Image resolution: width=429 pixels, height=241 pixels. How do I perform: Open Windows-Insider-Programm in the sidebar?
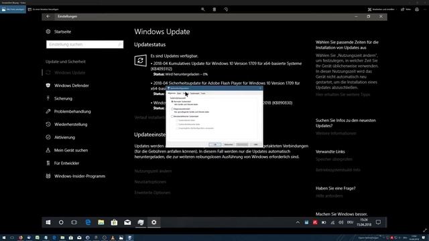pos(76,176)
